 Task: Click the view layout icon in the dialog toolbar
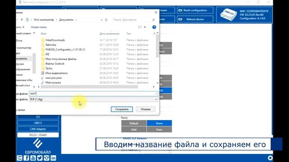tap(140, 27)
